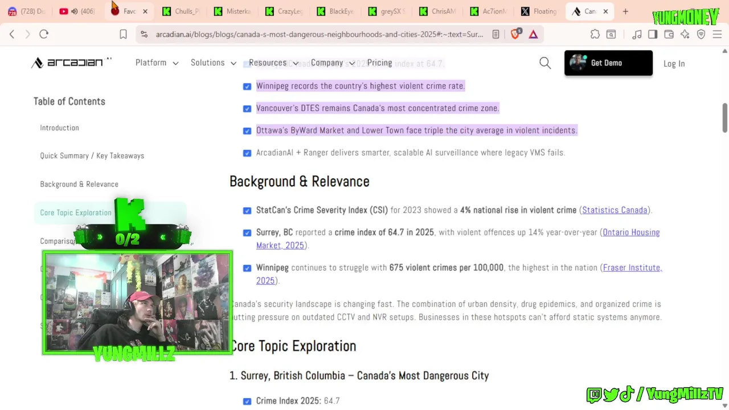Image resolution: width=729 pixels, height=410 pixels.
Task: Open the music note playlist icon
Action: click(x=637, y=34)
